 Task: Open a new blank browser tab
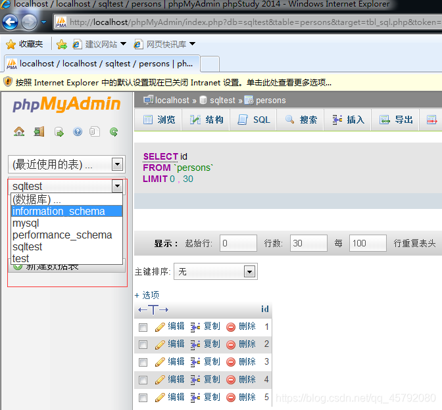tap(209, 64)
